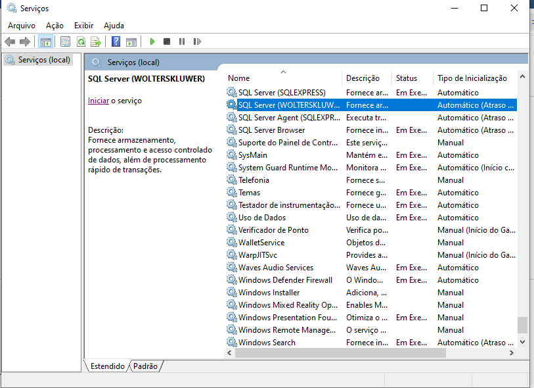Select the gear icon for Uso de Dados
Viewport: 534px width, 388px height.
point(232,217)
